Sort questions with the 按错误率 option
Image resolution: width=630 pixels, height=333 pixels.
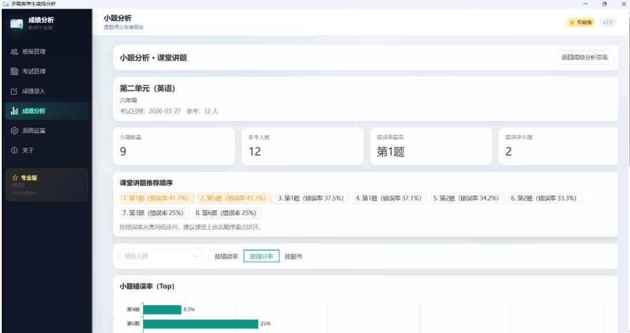[x=226, y=256]
